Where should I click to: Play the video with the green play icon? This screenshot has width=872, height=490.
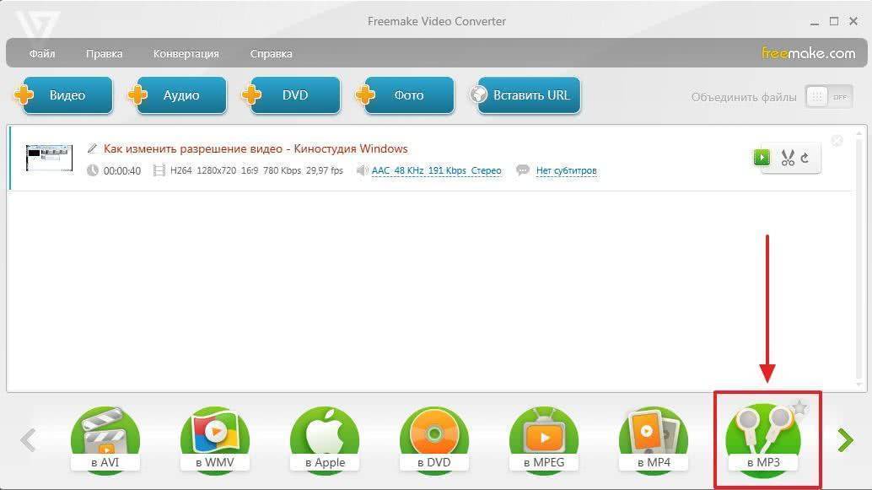(762, 158)
